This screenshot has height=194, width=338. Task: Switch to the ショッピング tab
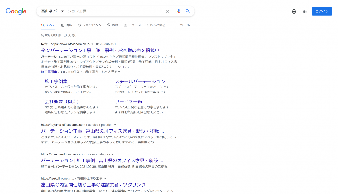pos(90,25)
